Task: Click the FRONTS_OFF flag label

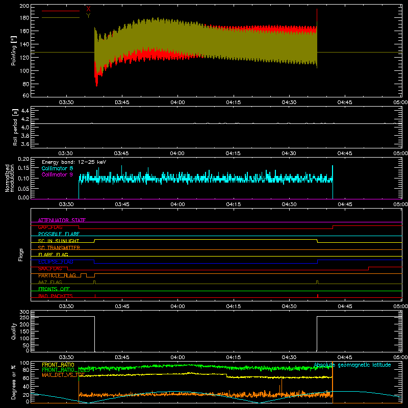Action: [x=54, y=289]
